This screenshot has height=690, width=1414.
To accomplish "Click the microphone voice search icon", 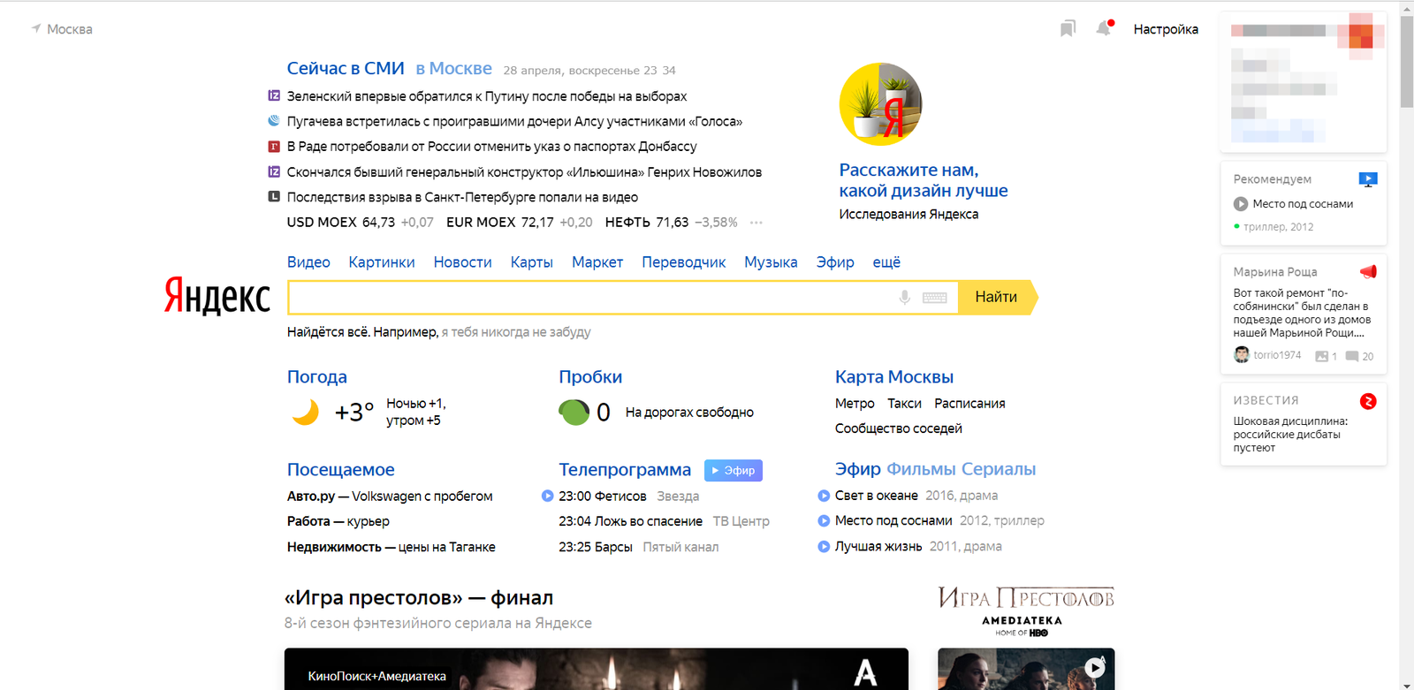I will point(904,298).
